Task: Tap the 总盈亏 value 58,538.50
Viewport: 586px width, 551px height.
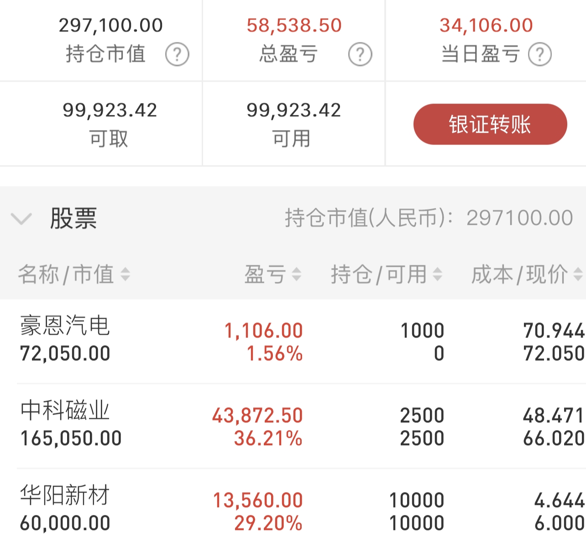Action: pos(294,26)
